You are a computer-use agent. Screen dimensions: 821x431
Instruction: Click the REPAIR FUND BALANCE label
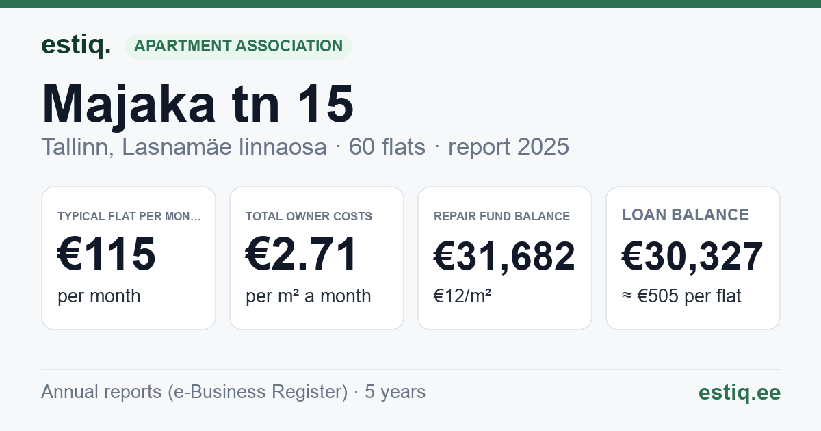click(501, 216)
